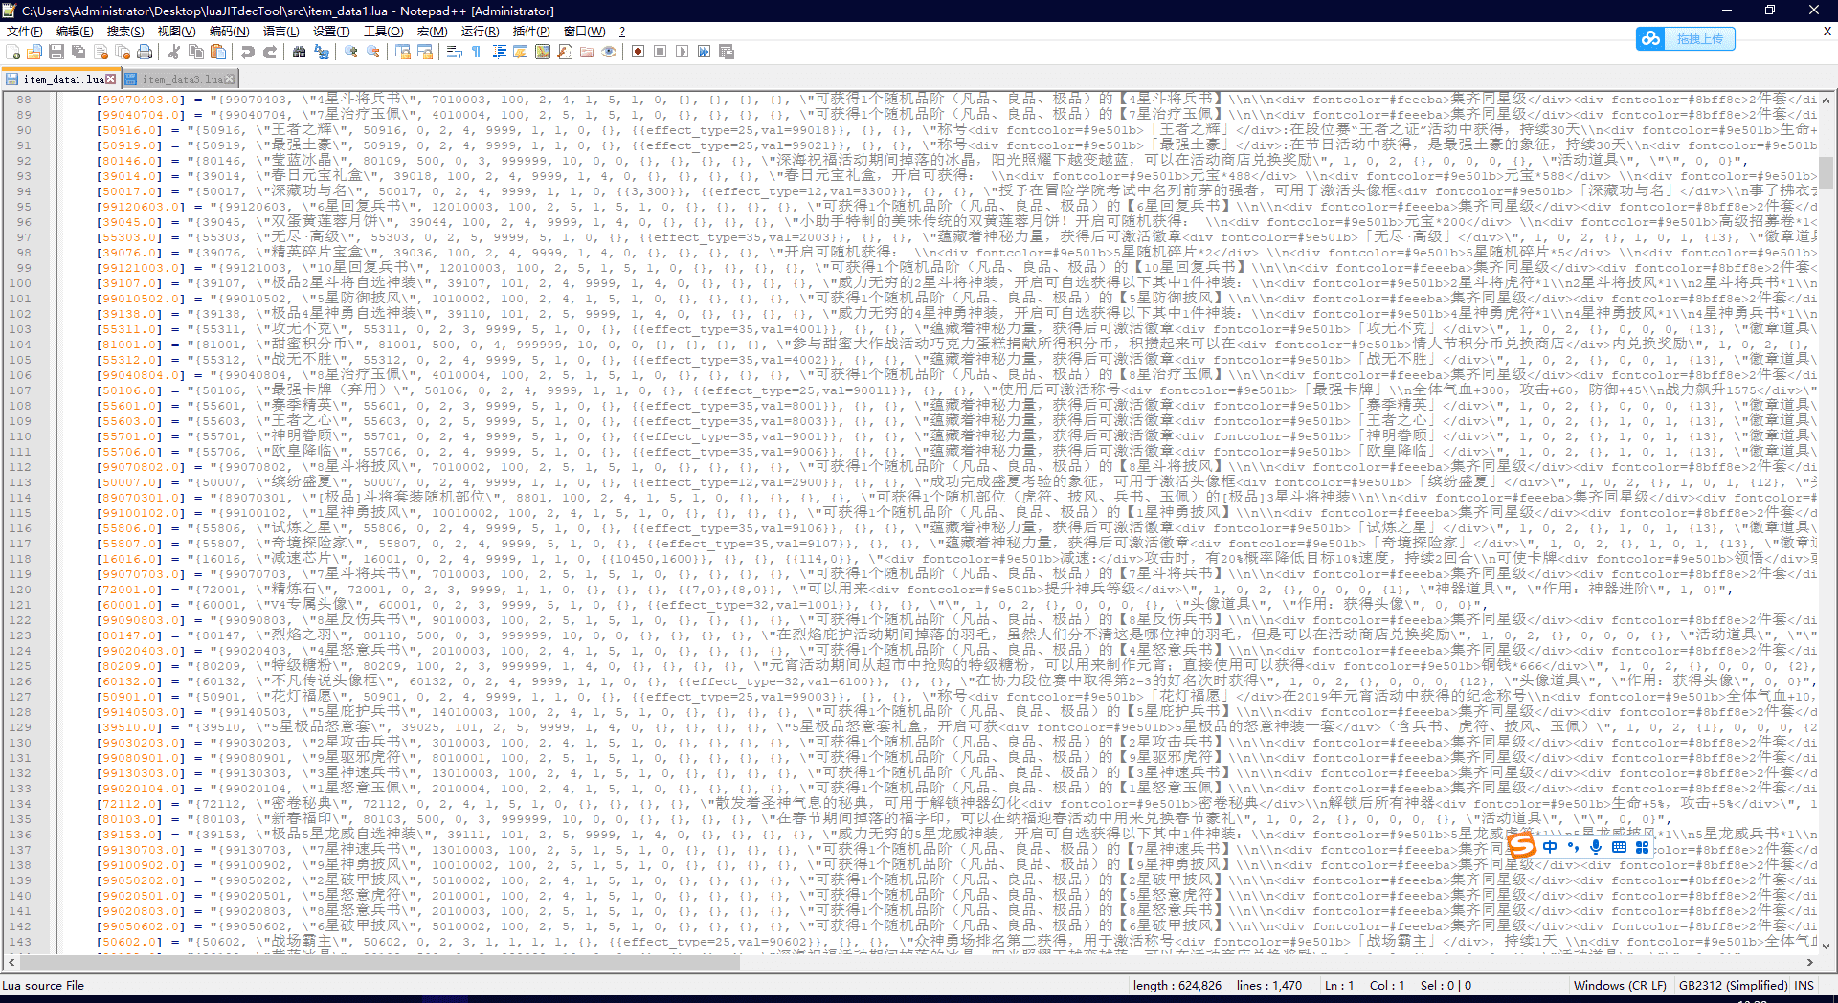The height and width of the screenshot is (1003, 1838).
Task: Click the Copy toolbar icon
Action: (196, 52)
